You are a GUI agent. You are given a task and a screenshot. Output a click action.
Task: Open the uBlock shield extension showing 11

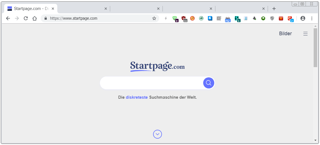184,19
